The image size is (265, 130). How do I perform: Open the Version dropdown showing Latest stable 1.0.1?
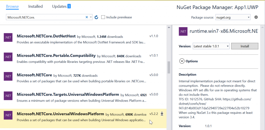[211, 46]
